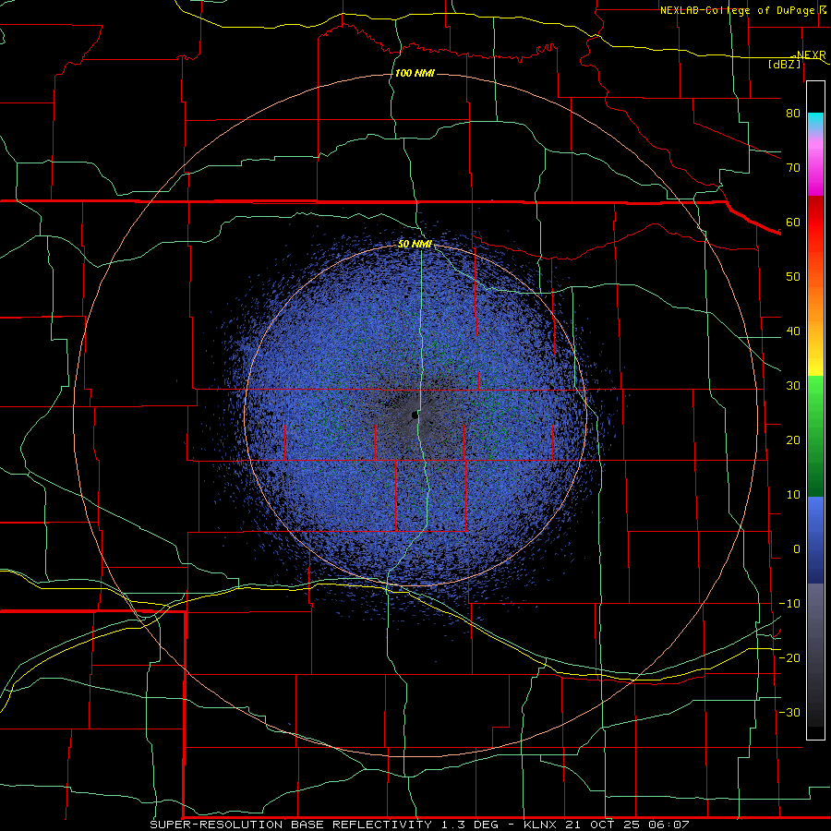Click the 10 value on the dBZ scale
The width and height of the screenshot is (831, 831).
pos(793,495)
